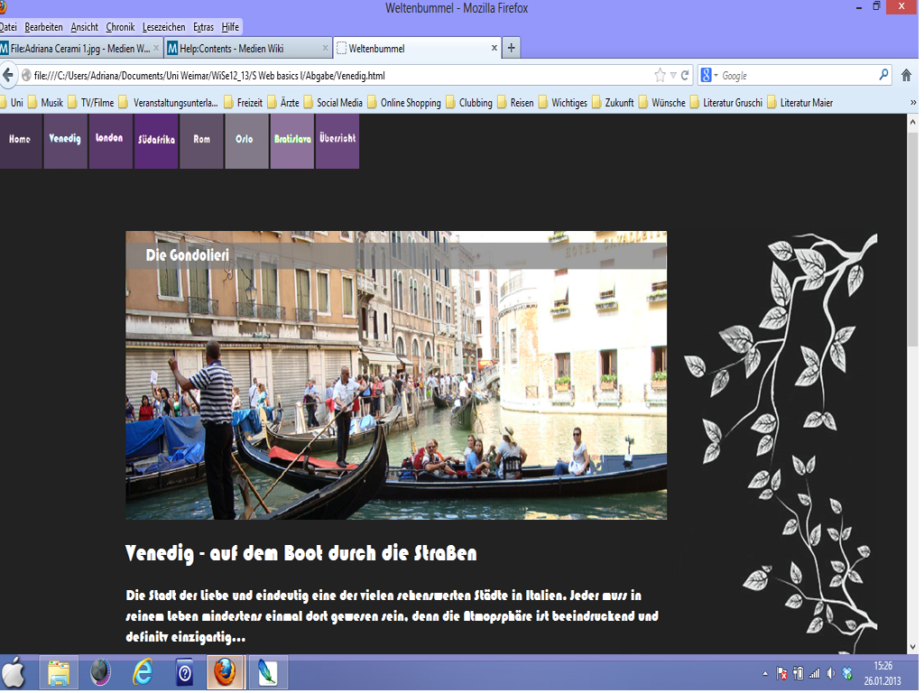Click the volume speaker icon in system tray
The width and height of the screenshot is (924, 693).
830,673
